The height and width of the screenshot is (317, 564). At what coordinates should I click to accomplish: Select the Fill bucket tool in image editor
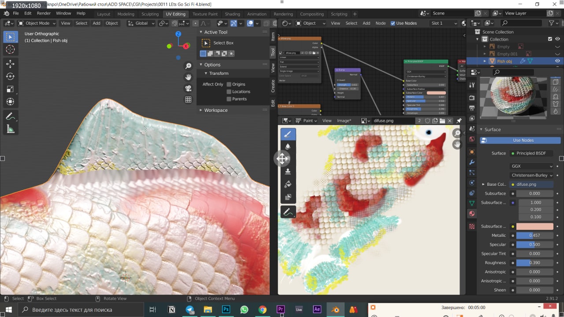288,184
